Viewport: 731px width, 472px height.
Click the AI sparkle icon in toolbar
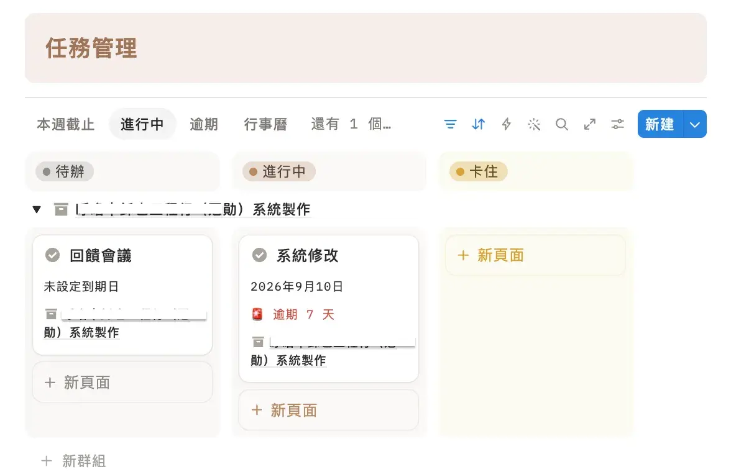(x=534, y=124)
